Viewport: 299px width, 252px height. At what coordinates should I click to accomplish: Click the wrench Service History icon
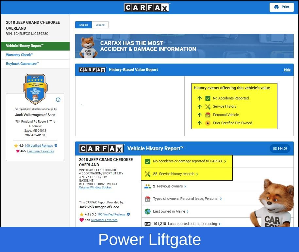(208, 107)
